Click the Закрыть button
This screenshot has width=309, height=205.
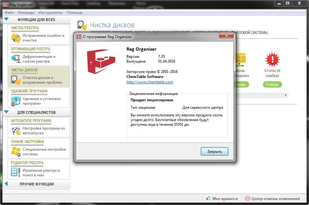click(x=214, y=152)
